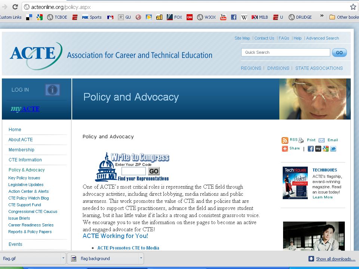Share page on Twitter bird icon

[x=333, y=149]
